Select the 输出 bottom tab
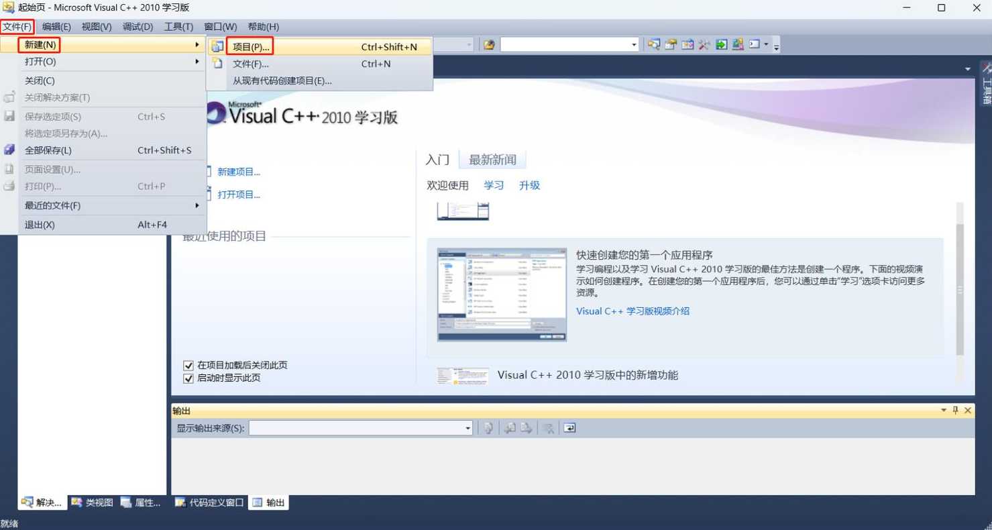 [269, 502]
